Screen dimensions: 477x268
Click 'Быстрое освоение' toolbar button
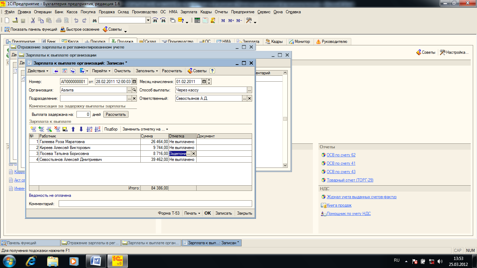coord(80,29)
